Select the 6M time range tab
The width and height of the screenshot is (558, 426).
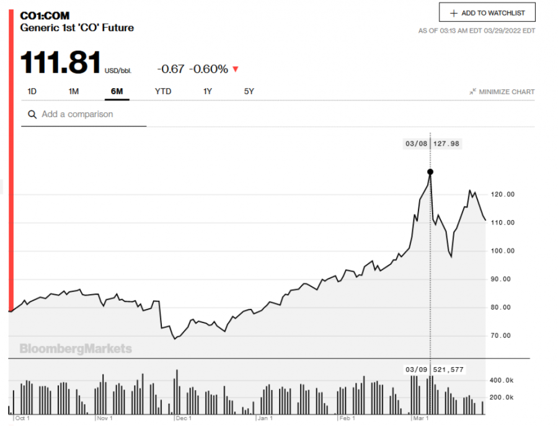(117, 92)
